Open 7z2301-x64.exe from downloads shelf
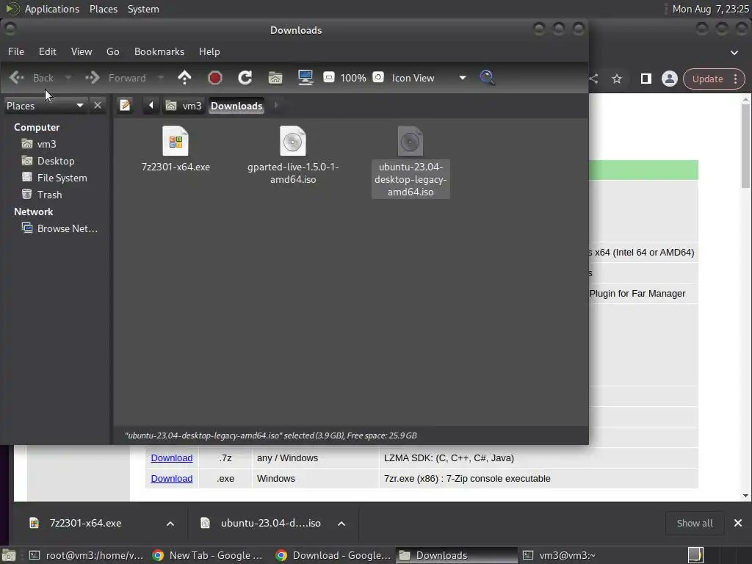Viewport: 752px width, 564px height. point(85,523)
